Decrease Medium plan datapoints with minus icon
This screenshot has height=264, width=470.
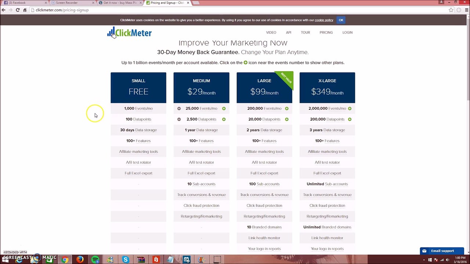point(179,119)
